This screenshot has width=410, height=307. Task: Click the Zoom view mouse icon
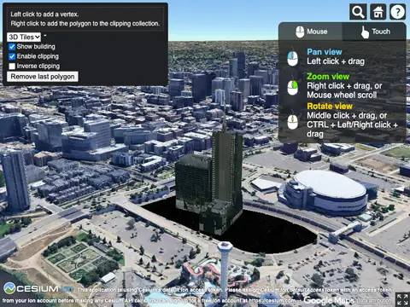click(x=292, y=88)
